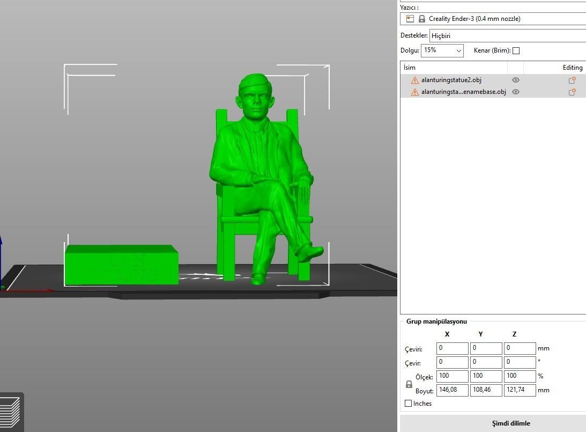This screenshot has width=586, height=432.
Task: Click the Çevir X rotation field
Action: (x=452, y=362)
